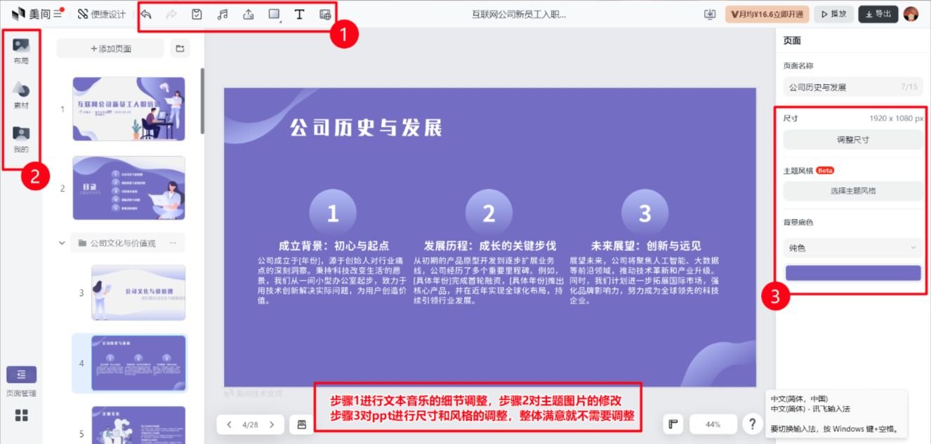Click the video/media insert icon in the toolbar
The width and height of the screenshot is (931, 444).
coord(324,13)
